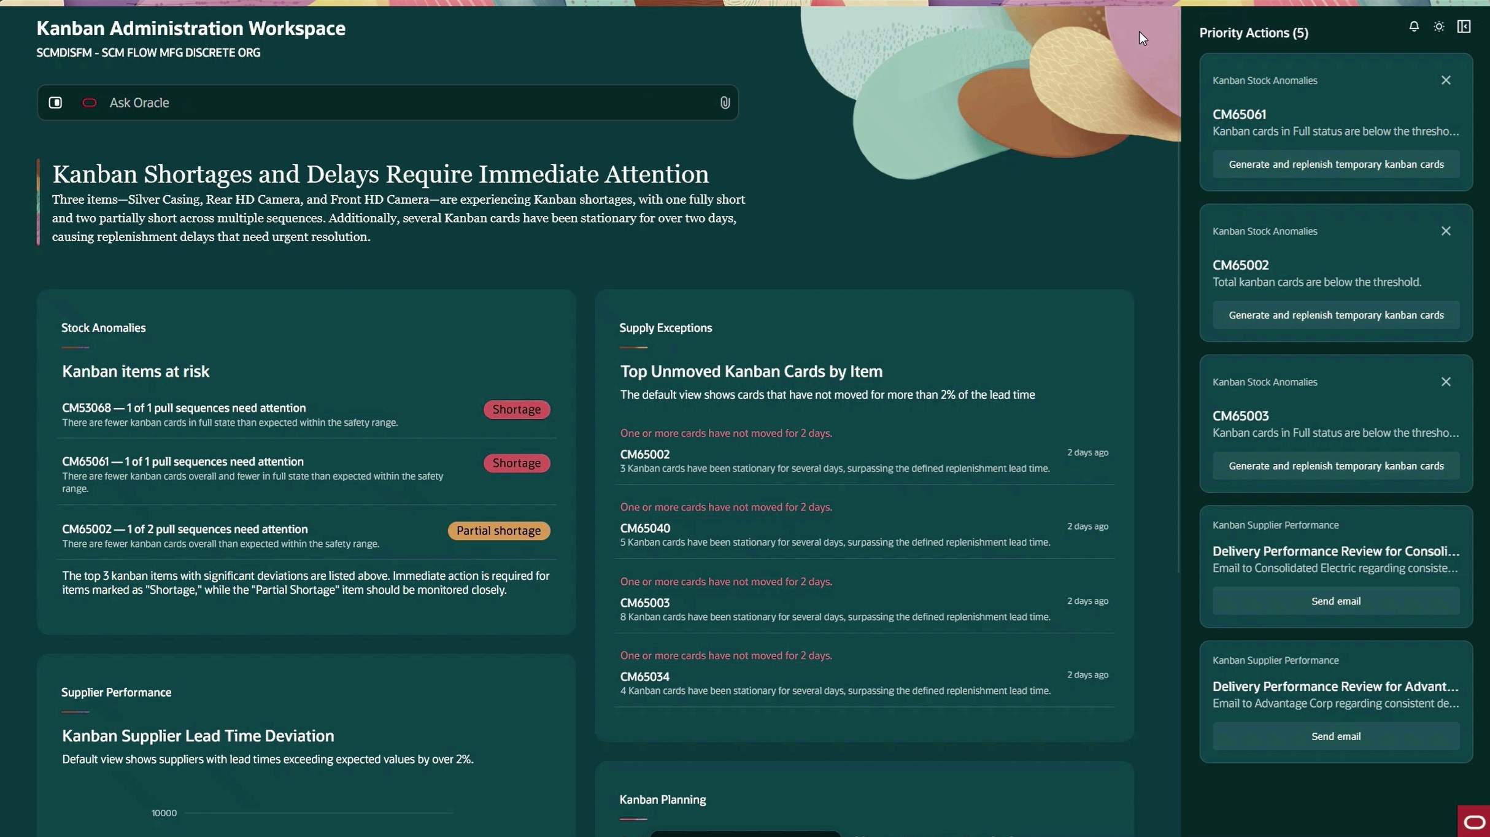Click the Kanban items at risk heading
Image resolution: width=1490 pixels, height=837 pixels.
tap(136, 371)
